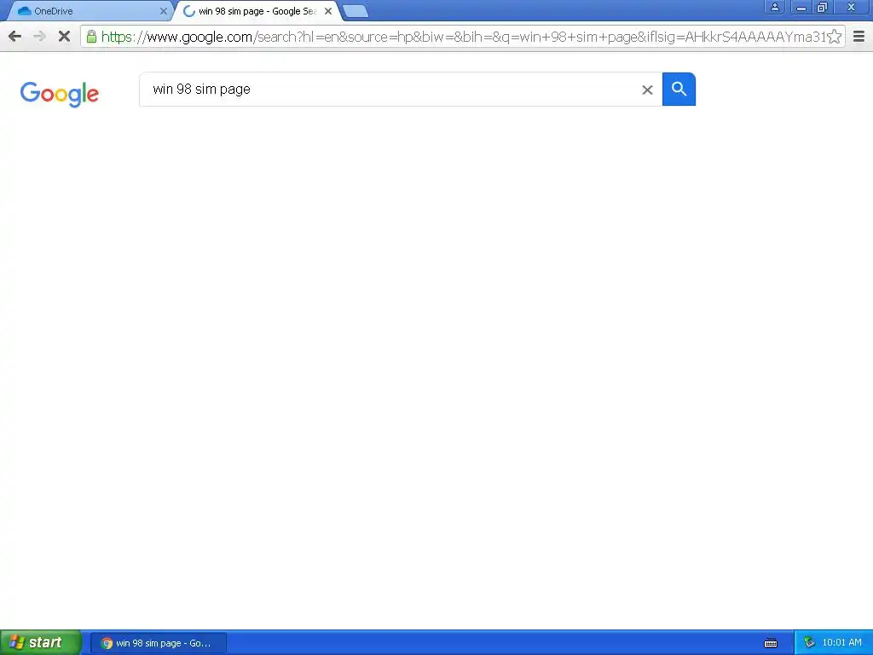Close the win 98 sim page tab
Image resolution: width=873 pixels, height=655 pixels.
pos(328,11)
